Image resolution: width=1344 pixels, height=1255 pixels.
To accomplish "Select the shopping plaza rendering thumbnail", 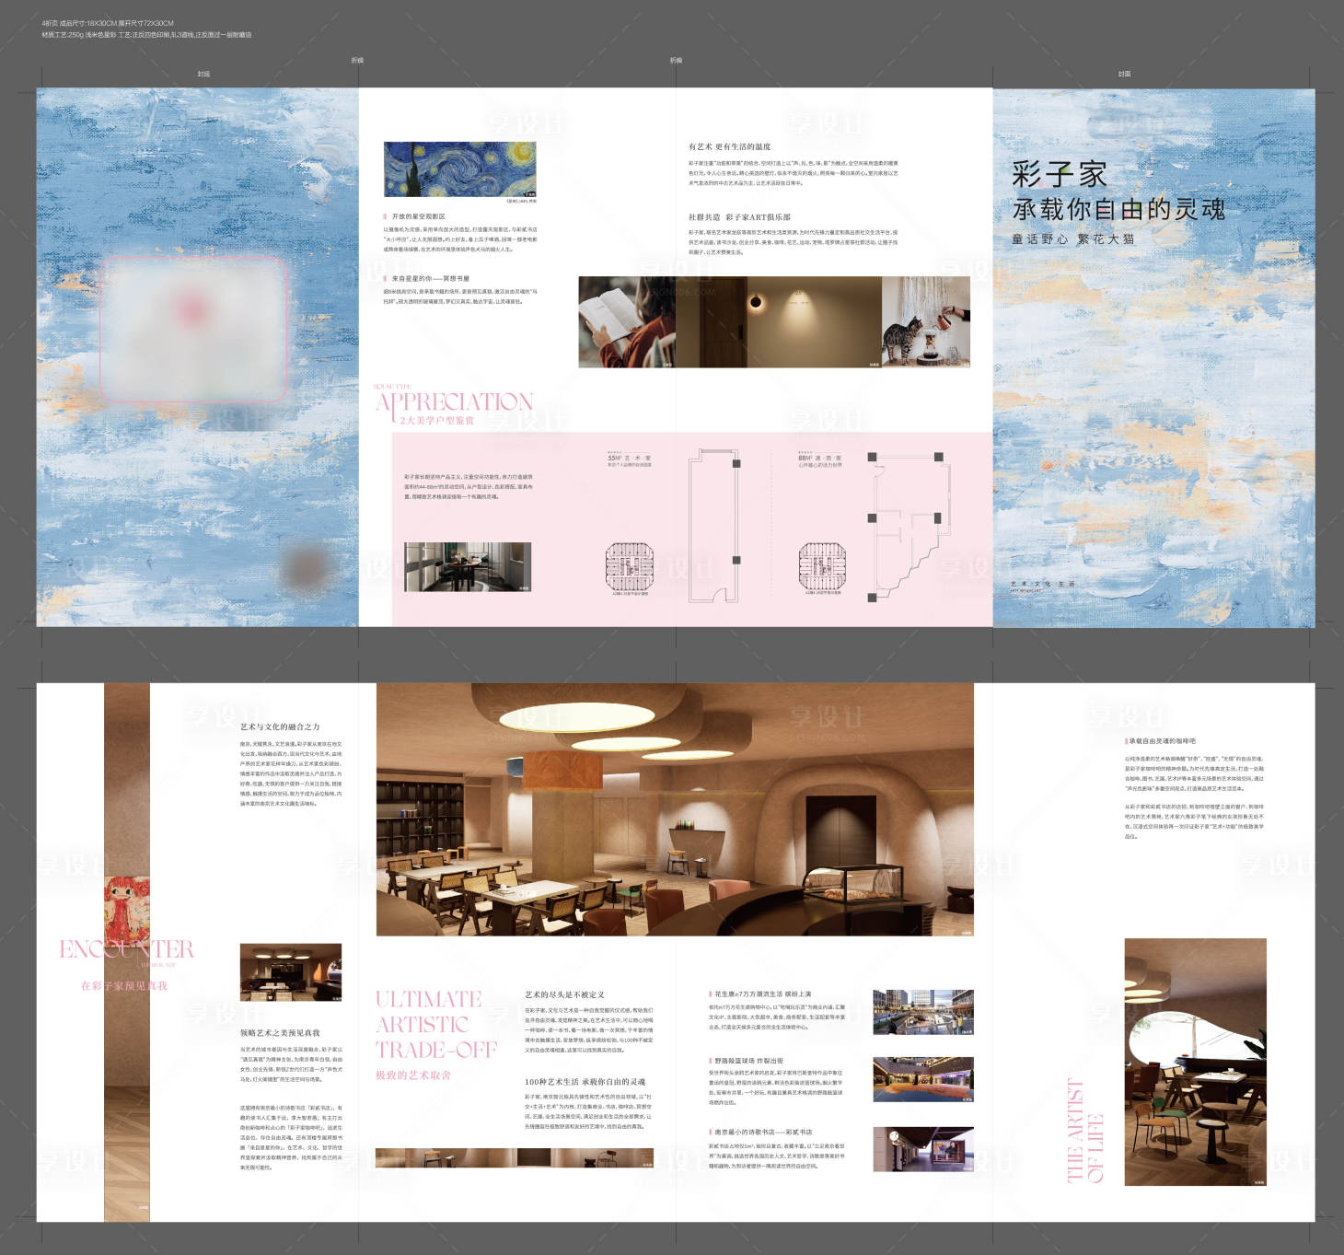I will 923,1013.
